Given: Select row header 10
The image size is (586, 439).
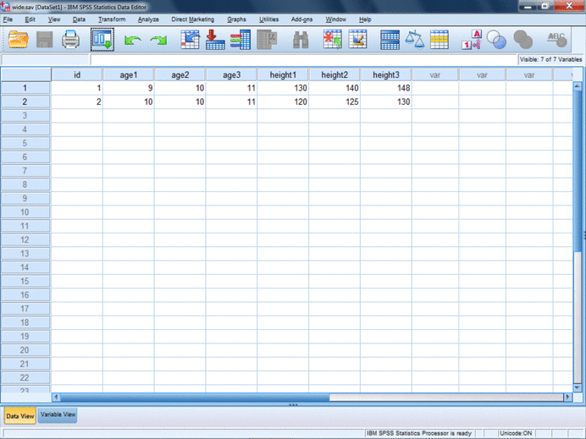Looking at the screenshot, I should pyautogui.click(x=25, y=212).
